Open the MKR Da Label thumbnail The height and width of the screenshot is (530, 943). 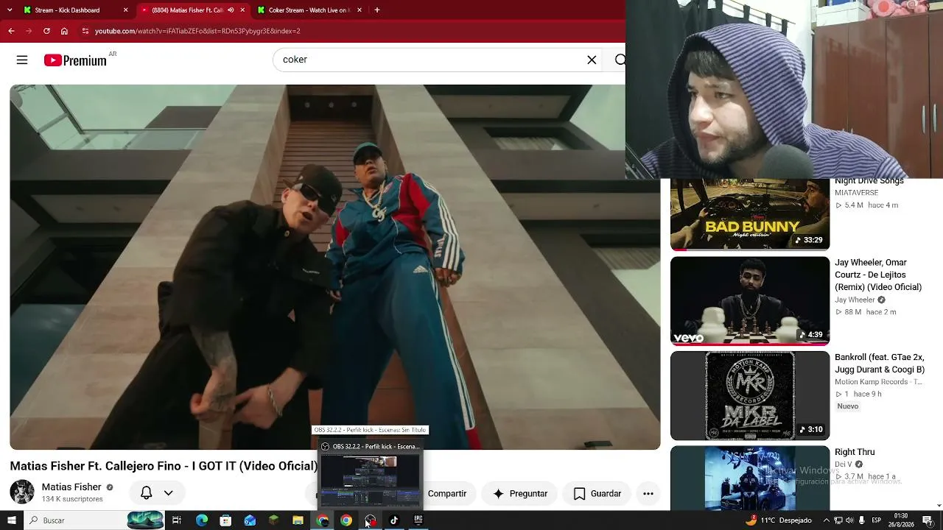tap(750, 396)
